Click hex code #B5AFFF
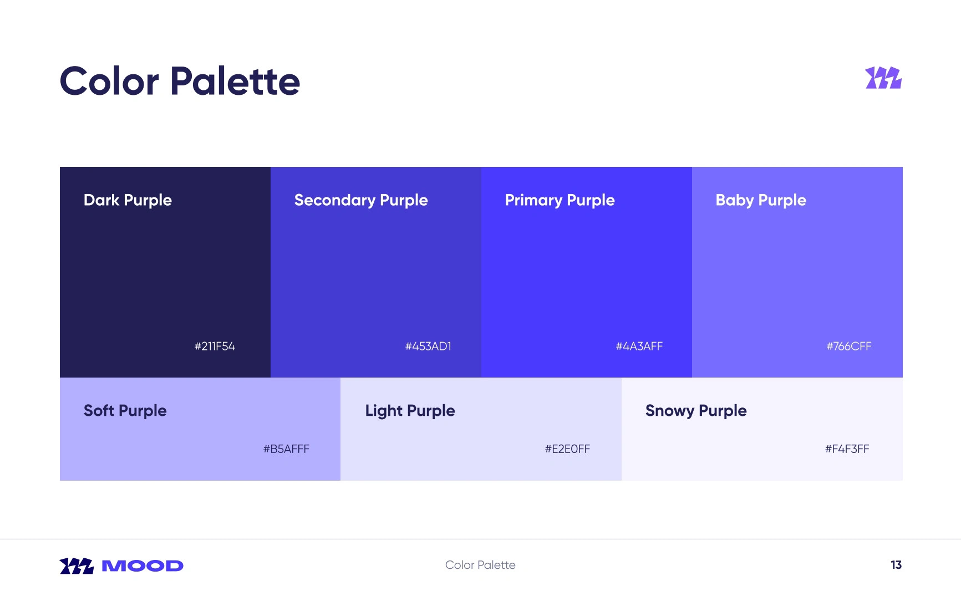 click(286, 449)
